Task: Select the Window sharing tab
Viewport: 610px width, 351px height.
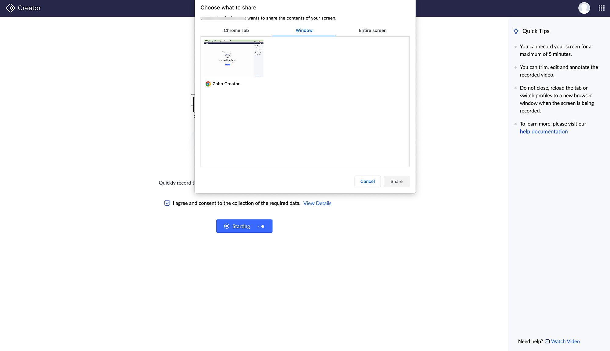Action: pyautogui.click(x=304, y=30)
